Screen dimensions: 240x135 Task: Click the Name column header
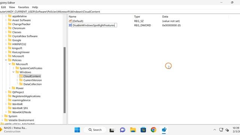click(x=72, y=16)
